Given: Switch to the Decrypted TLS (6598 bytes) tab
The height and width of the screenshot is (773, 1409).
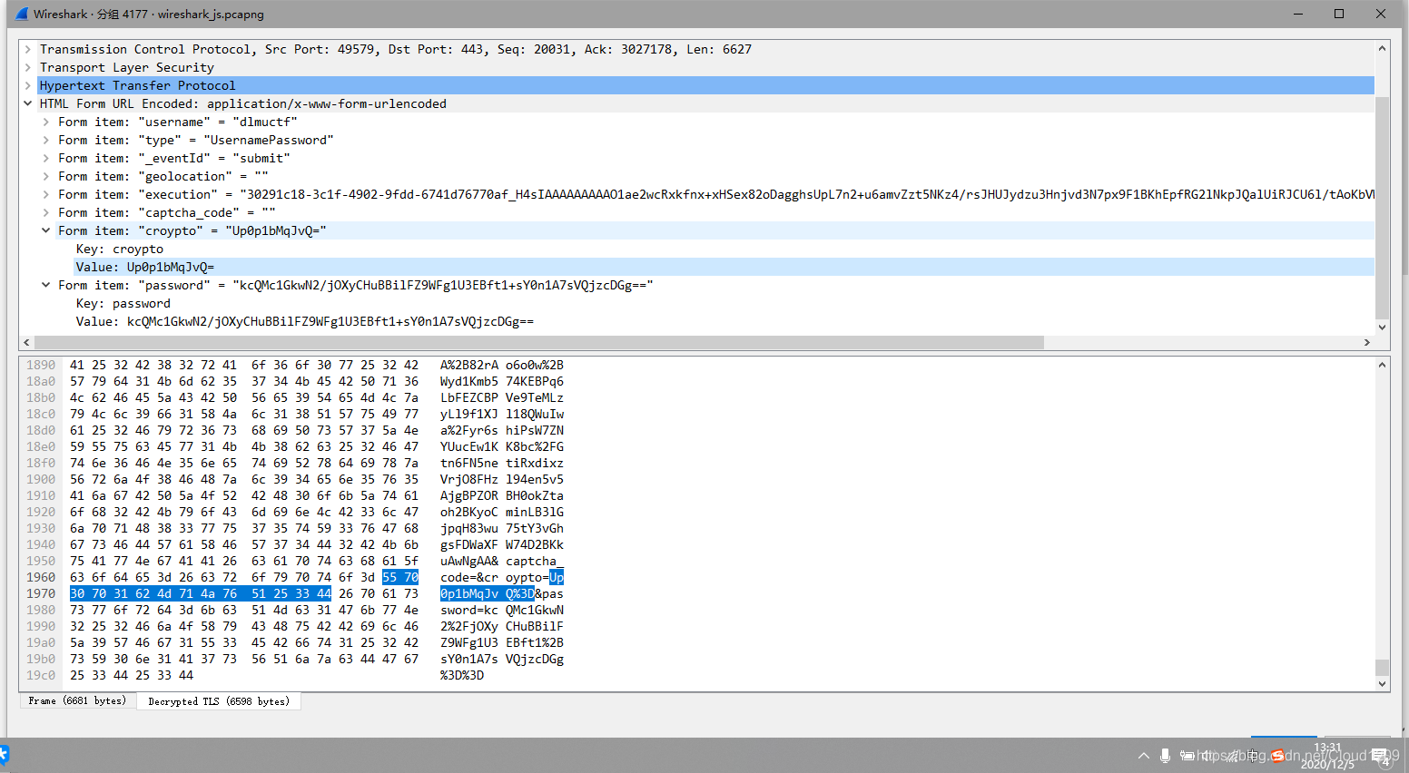Looking at the screenshot, I should pyautogui.click(x=219, y=701).
